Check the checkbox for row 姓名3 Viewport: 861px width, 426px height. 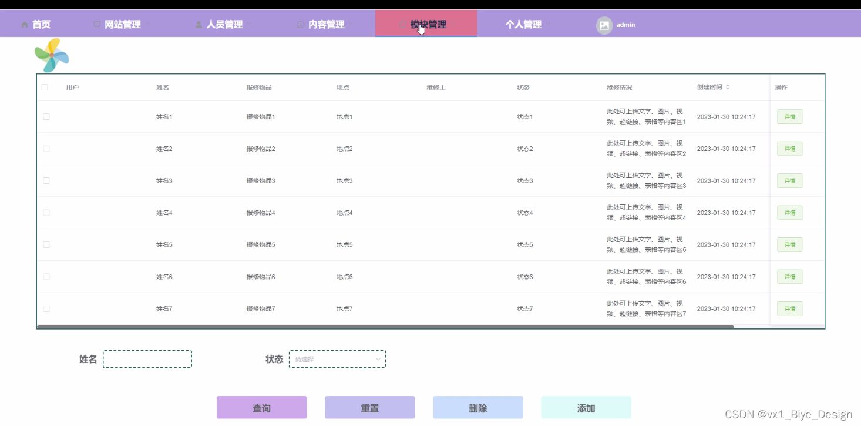pyautogui.click(x=46, y=180)
